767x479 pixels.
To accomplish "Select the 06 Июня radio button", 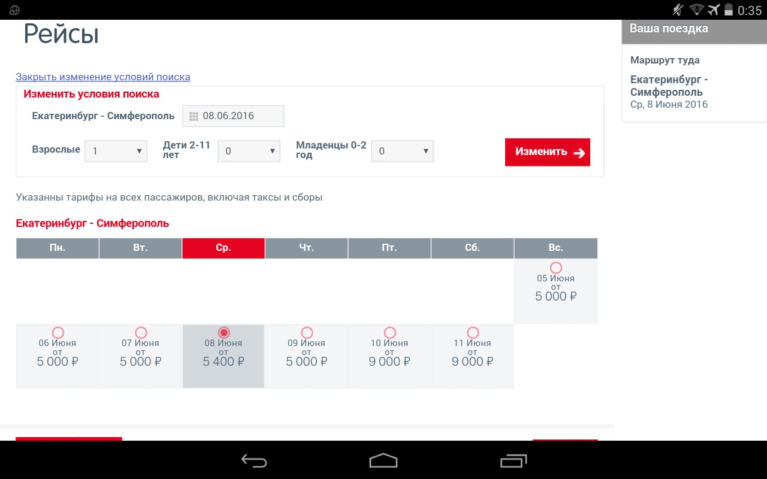I will [58, 332].
